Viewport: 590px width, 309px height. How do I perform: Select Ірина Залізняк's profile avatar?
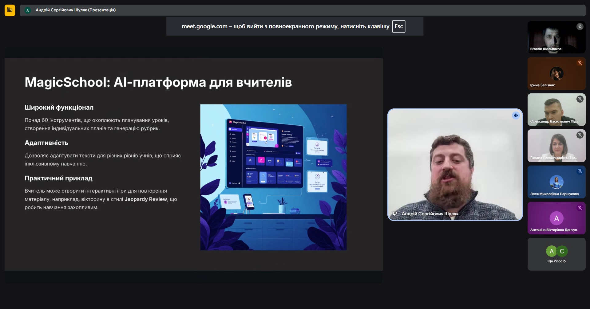[x=556, y=73]
